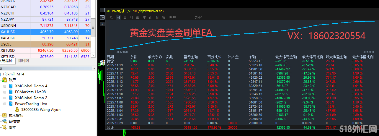Viewport: 379px width, 136px height.
Task: Select the USOIL symbol row
Action: click(x=45, y=44)
